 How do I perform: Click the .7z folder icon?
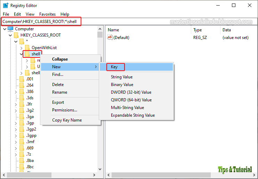click(22, 154)
